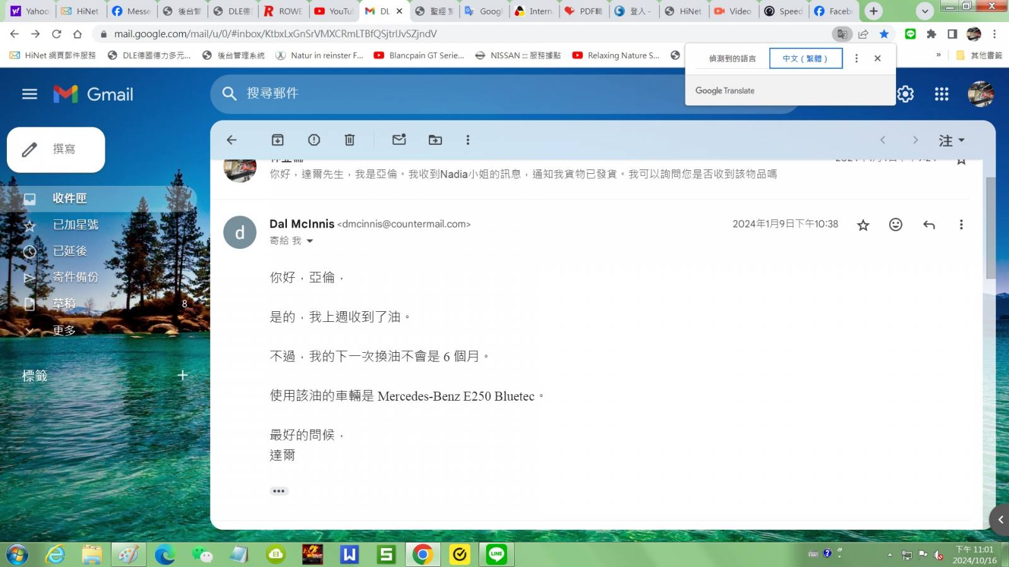1009x567 pixels.
Task: Reply to Dal McInnis's message
Action: (x=928, y=225)
